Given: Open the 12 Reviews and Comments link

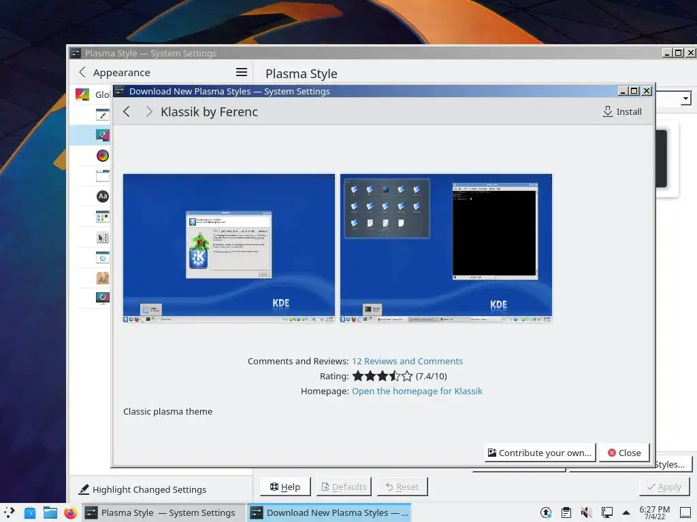Looking at the screenshot, I should click(x=407, y=362).
